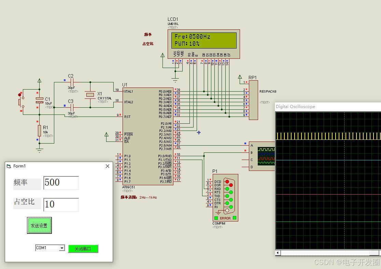The image size is (381, 269).
Task: Click the power terminal next to RP1
Action: [x=240, y=77]
